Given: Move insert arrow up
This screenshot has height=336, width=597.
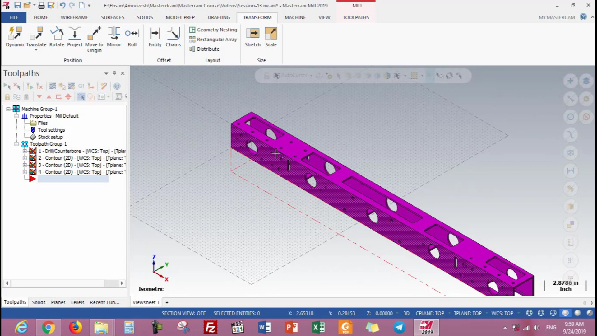Looking at the screenshot, I should click(x=49, y=97).
